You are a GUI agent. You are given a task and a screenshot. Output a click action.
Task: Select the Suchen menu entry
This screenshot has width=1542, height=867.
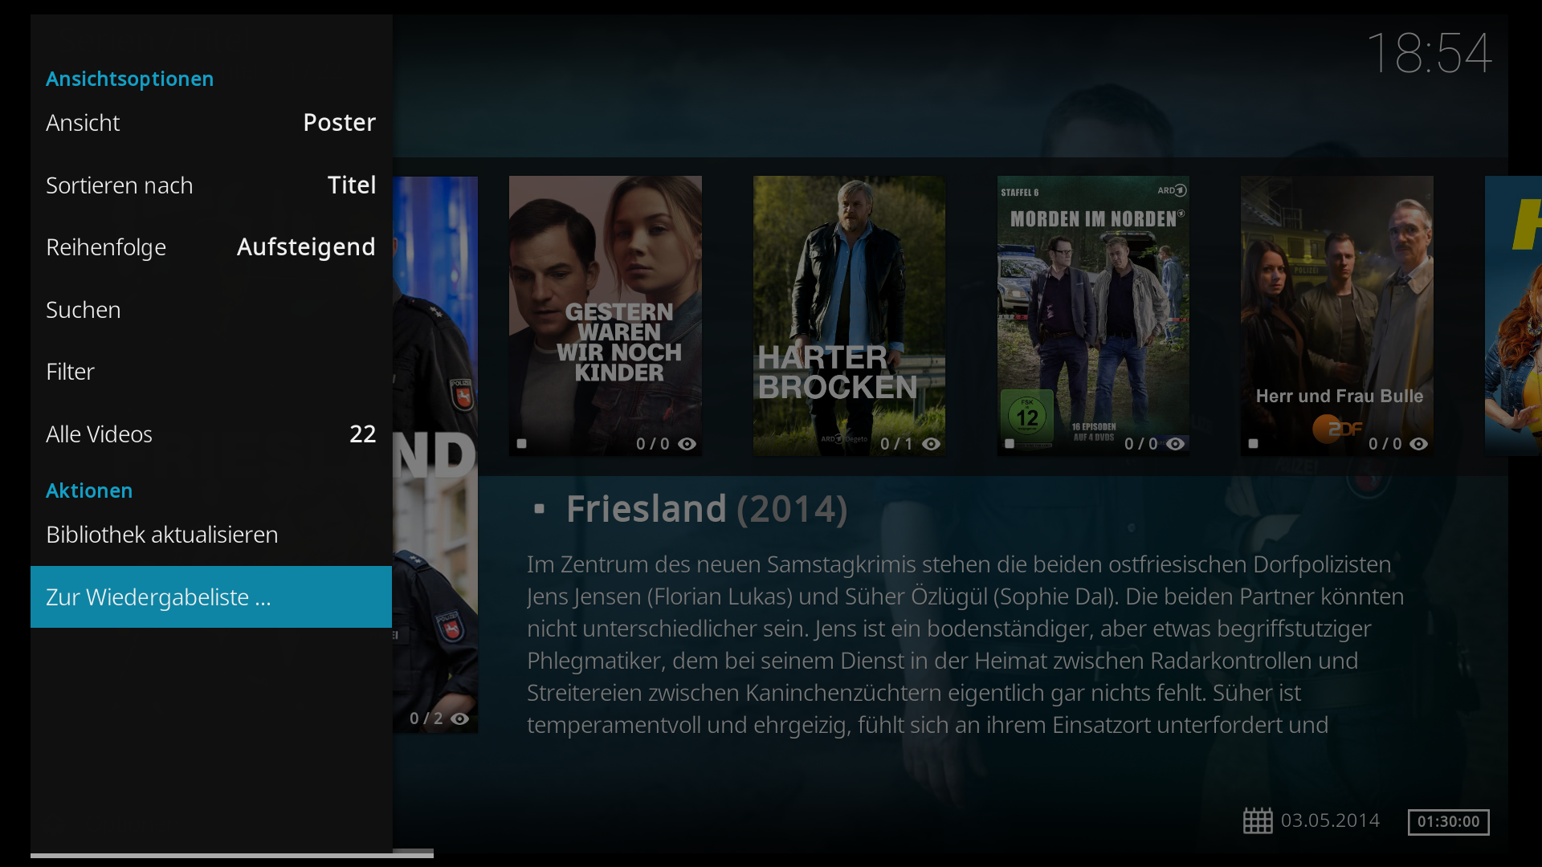pyautogui.click(x=211, y=310)
